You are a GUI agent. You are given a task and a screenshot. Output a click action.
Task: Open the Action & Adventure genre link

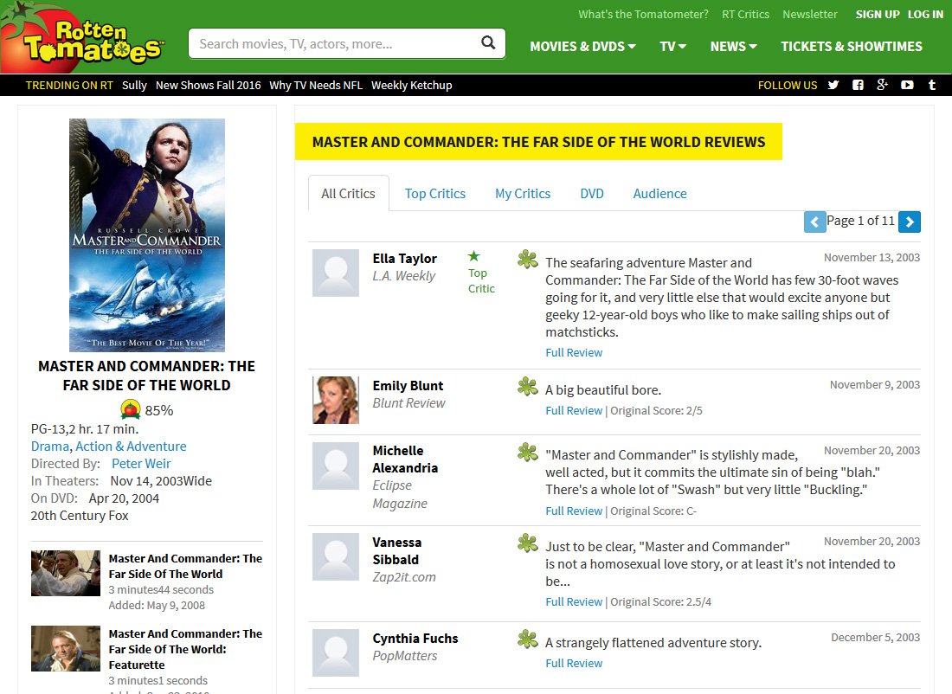point(131,447)
